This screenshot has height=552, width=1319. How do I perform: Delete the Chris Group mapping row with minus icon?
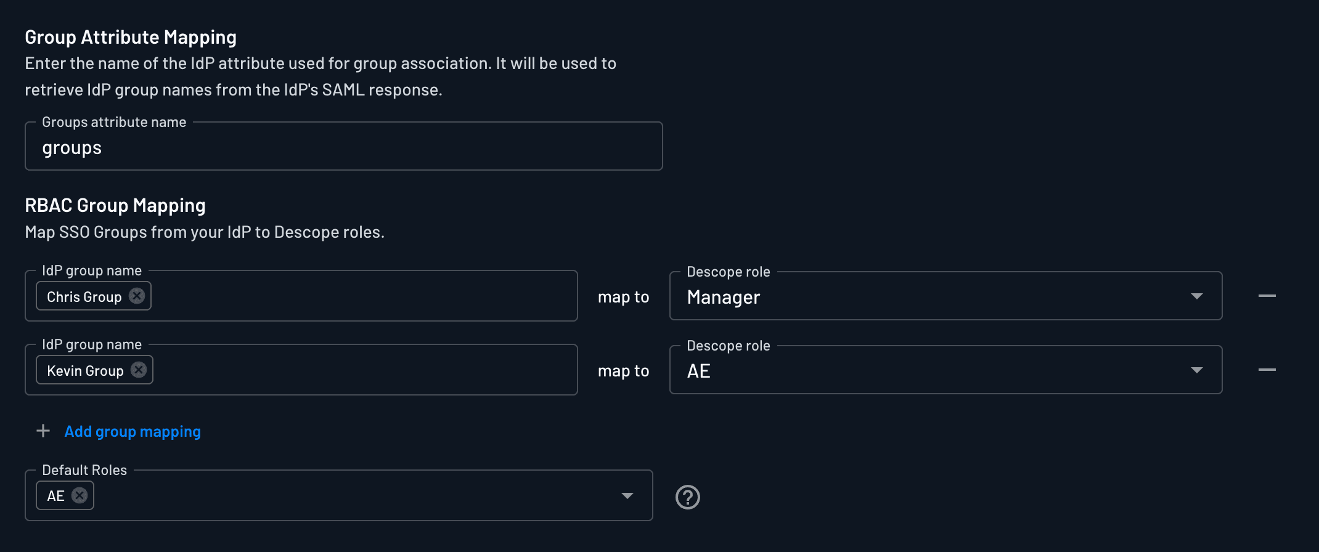1268,296
